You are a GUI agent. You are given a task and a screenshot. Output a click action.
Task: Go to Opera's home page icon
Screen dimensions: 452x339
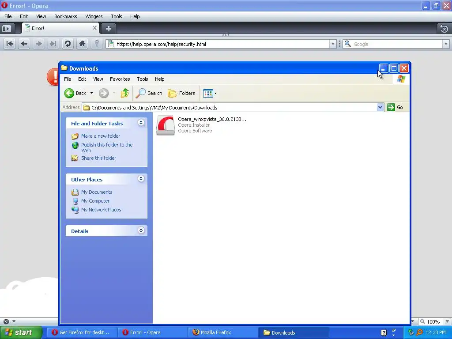coord(82,44)
